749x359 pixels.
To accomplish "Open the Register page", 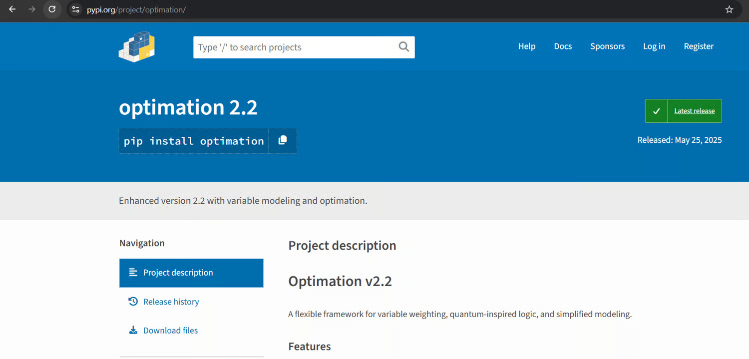I will (x=699, y=46).
